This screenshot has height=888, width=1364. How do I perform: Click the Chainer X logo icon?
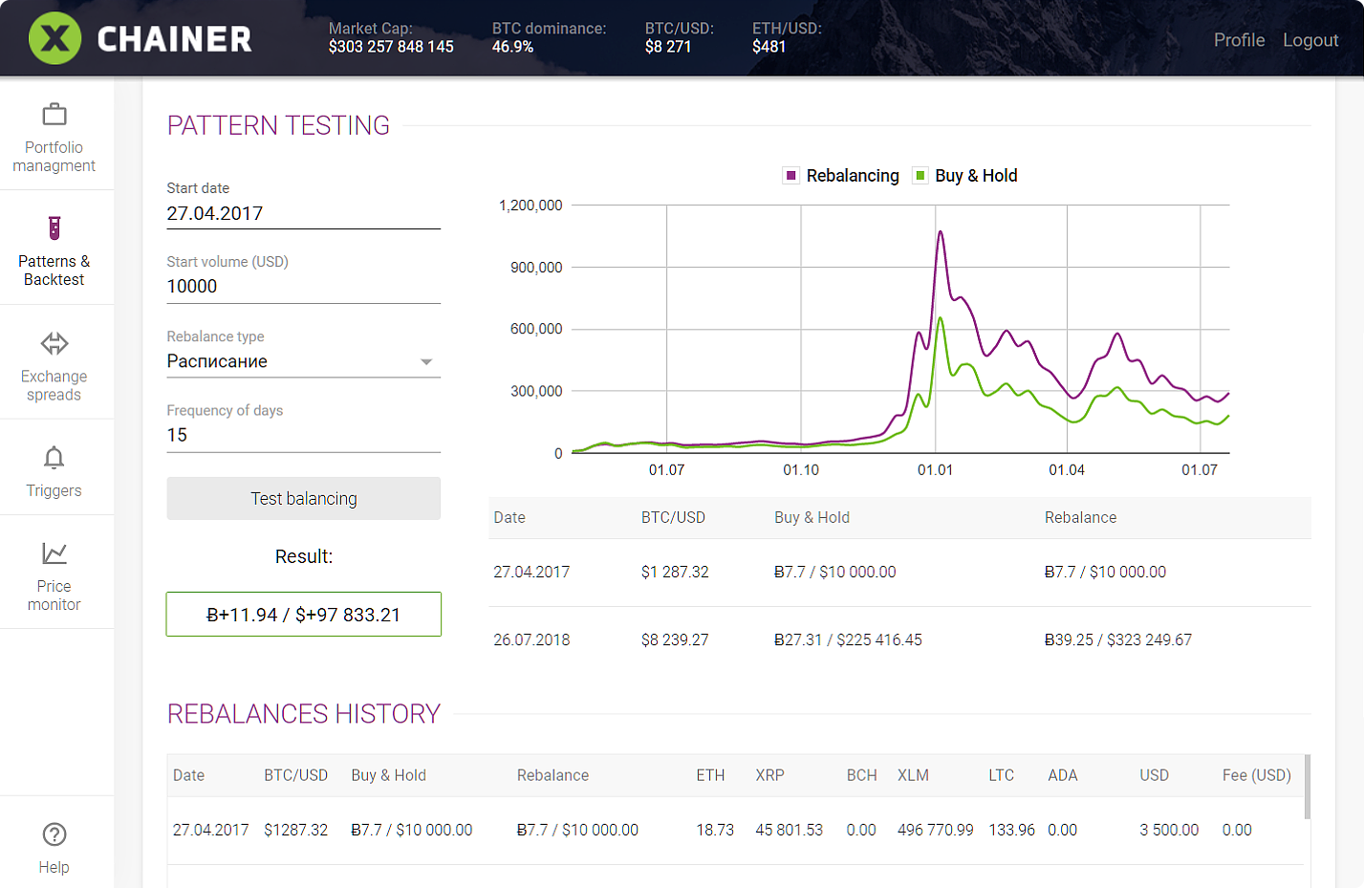point(55,38)
